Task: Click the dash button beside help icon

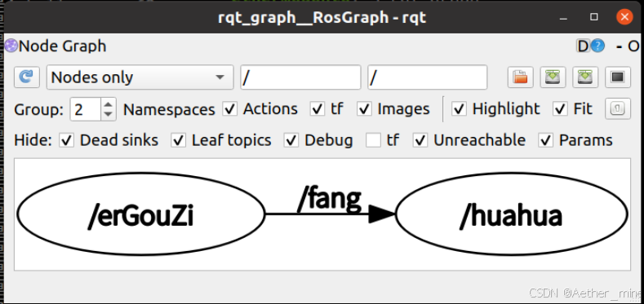Action: (x=620, y=46)
